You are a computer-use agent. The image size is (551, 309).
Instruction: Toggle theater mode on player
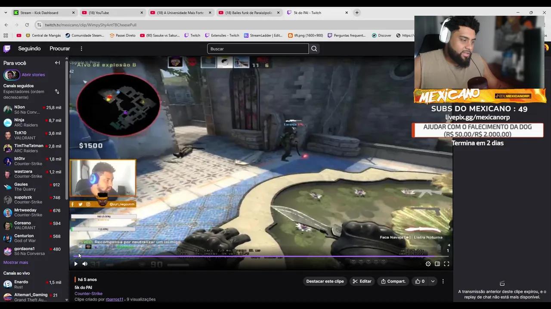437,264
